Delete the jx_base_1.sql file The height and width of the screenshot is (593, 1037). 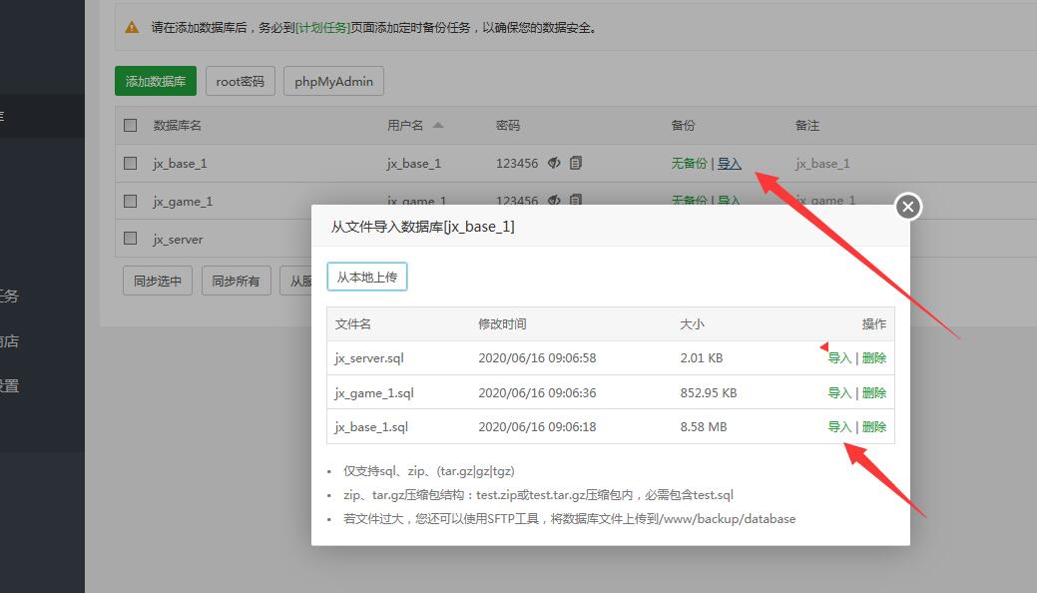(874, 426)
